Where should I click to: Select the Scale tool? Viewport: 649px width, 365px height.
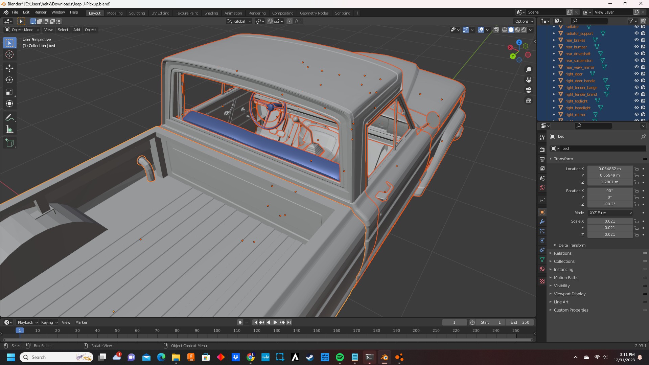coord(9,92)
